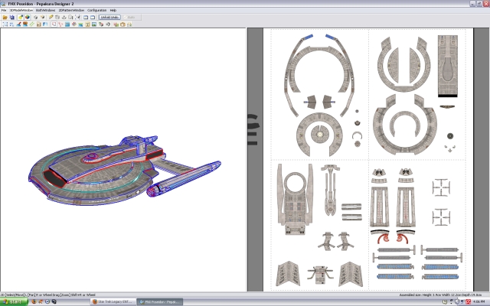Toggle the colored cube texture icon
The width and height of the screenshot is (490, 306).
click(28, 17)
